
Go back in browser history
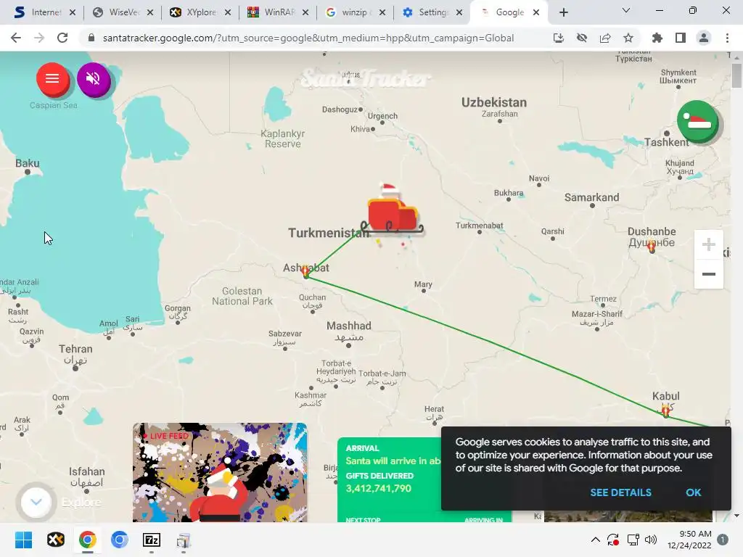[x=16, y=38]
